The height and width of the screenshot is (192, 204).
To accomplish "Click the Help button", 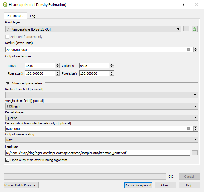I will point(189,185).
